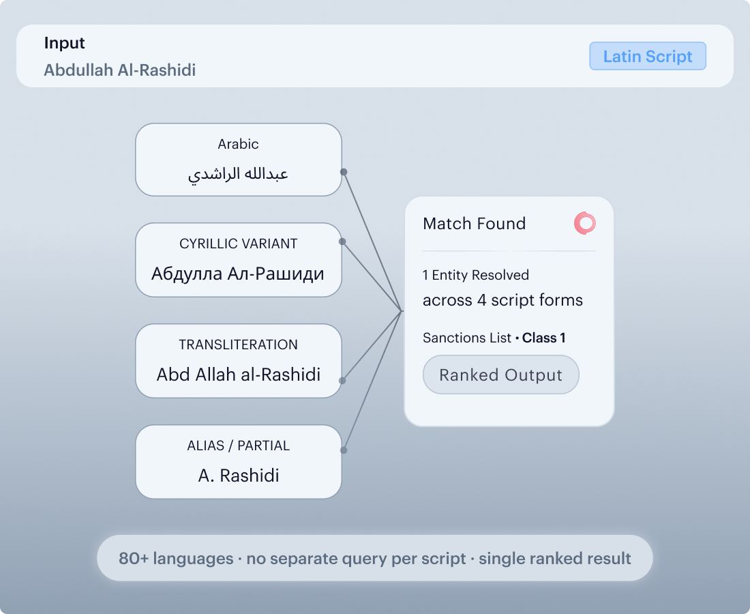Click the 80+ languages footer pill
This screenshot has height=614, width=750.
coord(374,558)
